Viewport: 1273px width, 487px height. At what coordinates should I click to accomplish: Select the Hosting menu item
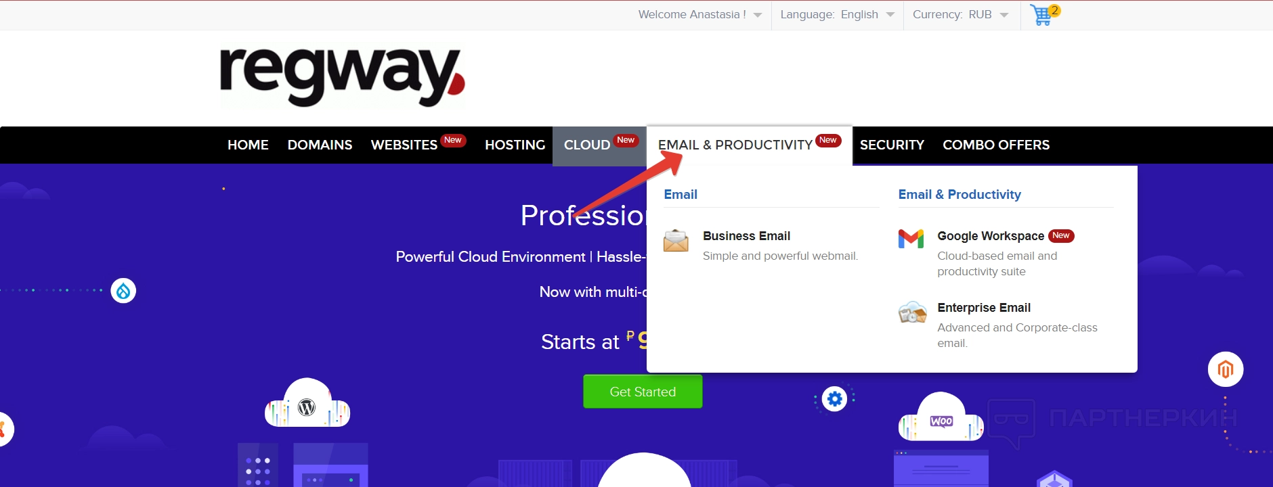pos(515,145)
